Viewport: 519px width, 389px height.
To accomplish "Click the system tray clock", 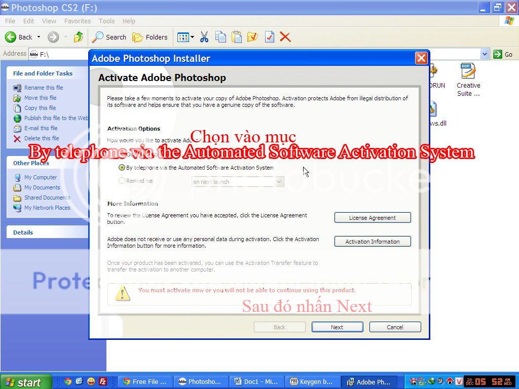I will (x=489, y=382).
